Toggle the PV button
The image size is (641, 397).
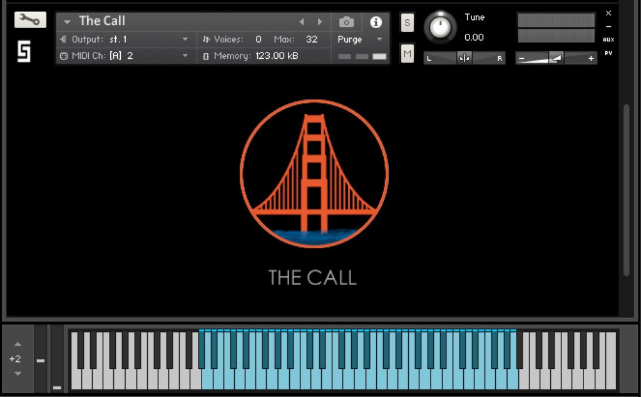tap(608, 53)
